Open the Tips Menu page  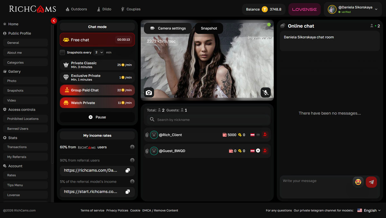point(25,185)
